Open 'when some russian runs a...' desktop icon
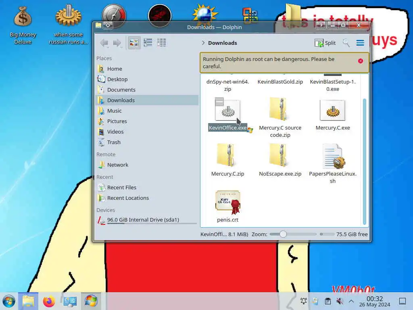413x310 pixels. (x=68, y=25)
